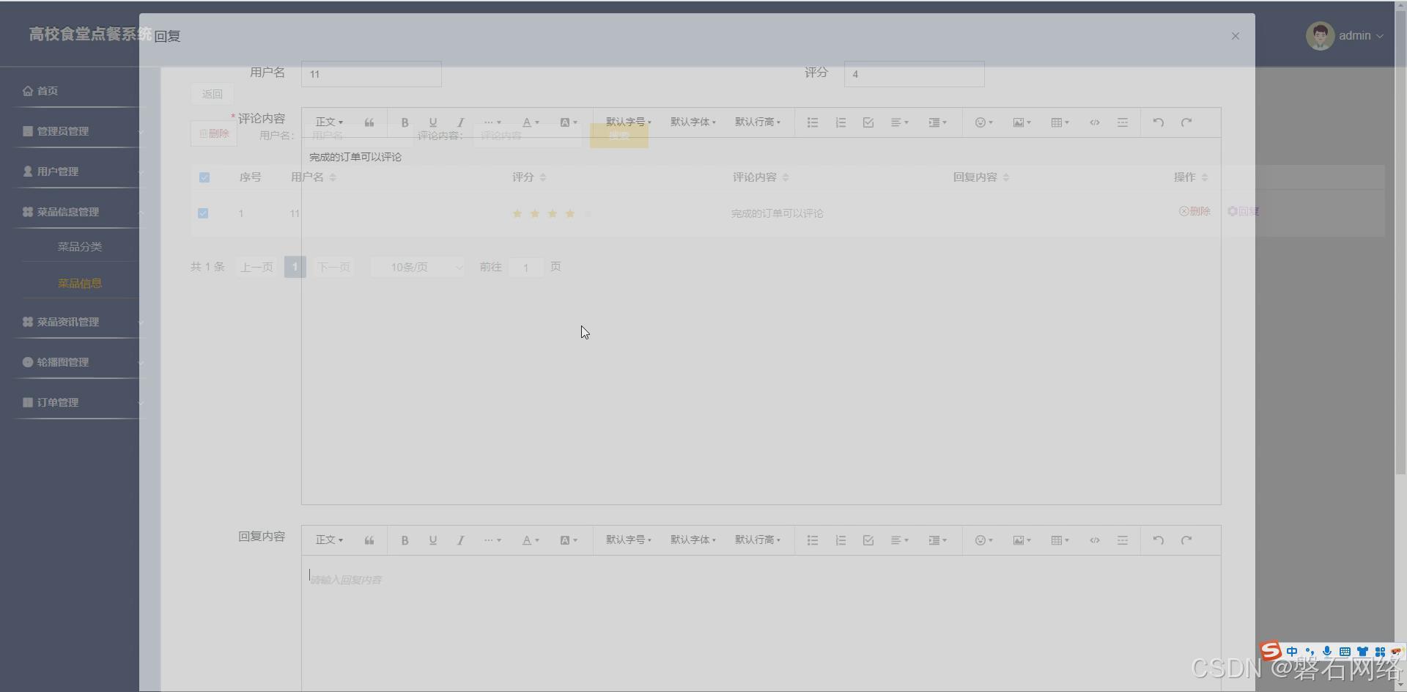Pick background color in reply content editor
This screenshot has width=1407, height=692.
tap(569, 540)
